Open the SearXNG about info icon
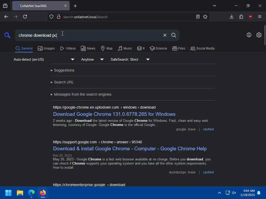 tap(249, 35)
